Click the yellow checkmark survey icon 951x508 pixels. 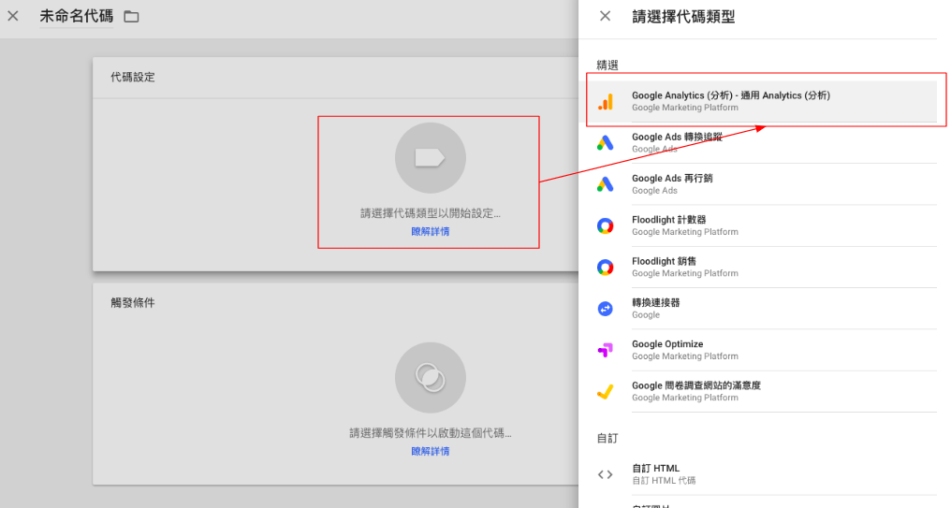(x=606, y=392)
